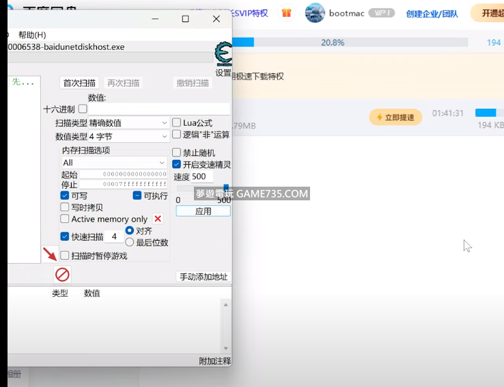
Task: Enable the 十六进制 hexadecimal checkbox
Action: coord(83,109)
